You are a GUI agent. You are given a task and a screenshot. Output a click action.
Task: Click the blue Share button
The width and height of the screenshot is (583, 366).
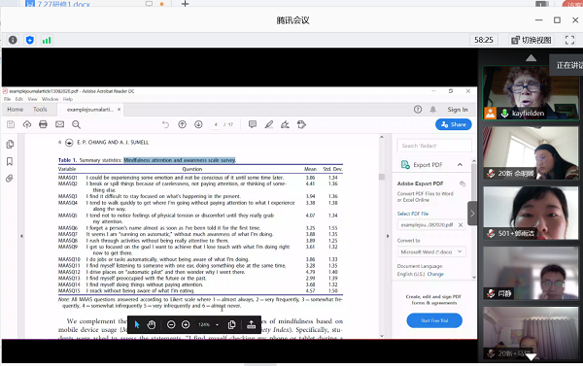[453, 124]
